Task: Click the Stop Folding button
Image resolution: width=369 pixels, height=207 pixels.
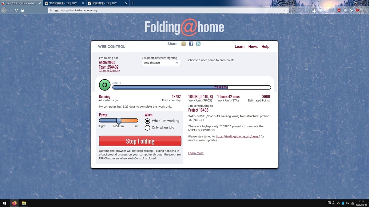Action: (140, 141)
